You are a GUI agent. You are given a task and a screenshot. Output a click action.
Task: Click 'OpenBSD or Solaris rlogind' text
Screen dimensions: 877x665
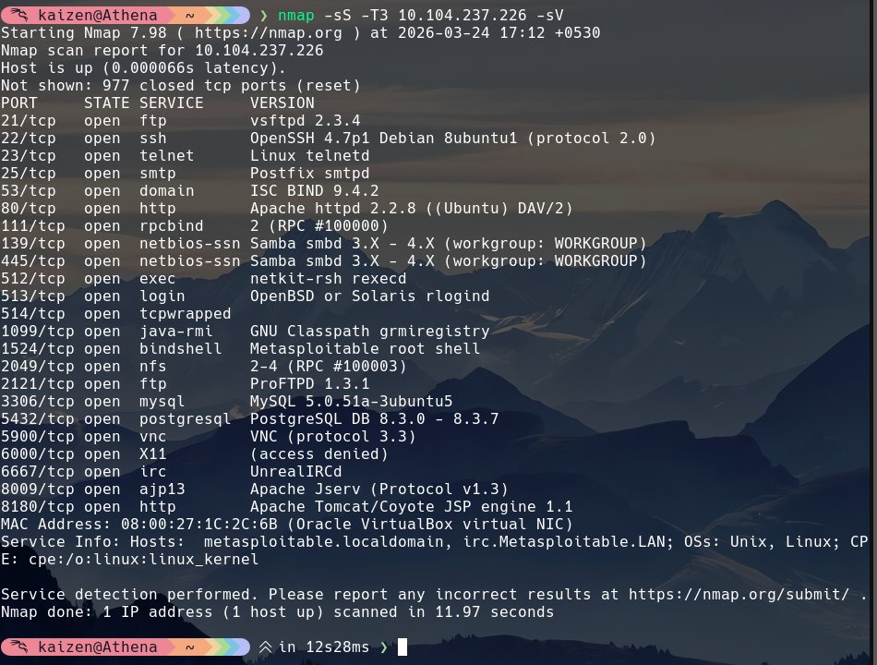coord(369,296)
